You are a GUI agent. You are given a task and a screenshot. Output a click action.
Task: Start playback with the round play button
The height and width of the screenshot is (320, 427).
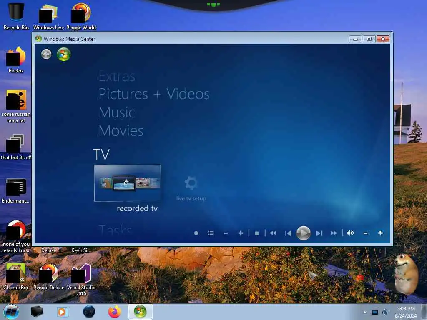pyautogui.click(x=304, y=233)
